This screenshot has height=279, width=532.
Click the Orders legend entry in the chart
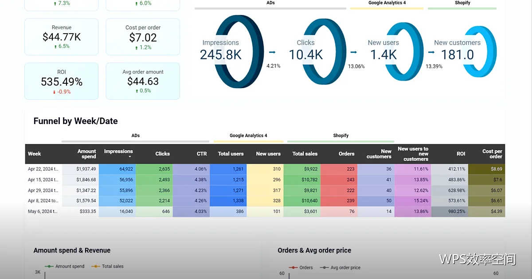pyautogui.click(x=301, y=267)
